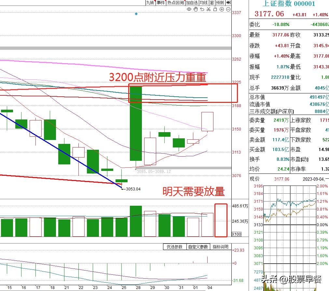Click the arrow-to-bar collapse icon

click(228, 3)
